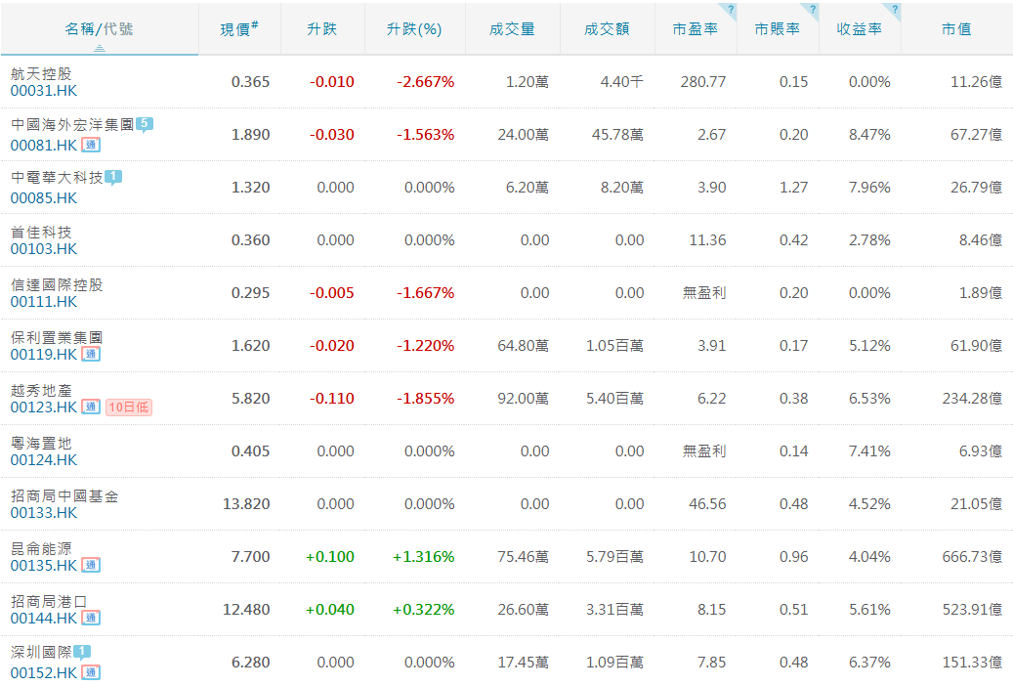Image resolution: width=1013 pixels, height=686 pixels.
Task: Sort table by 升跌 column
Action: tap(321, 29)
